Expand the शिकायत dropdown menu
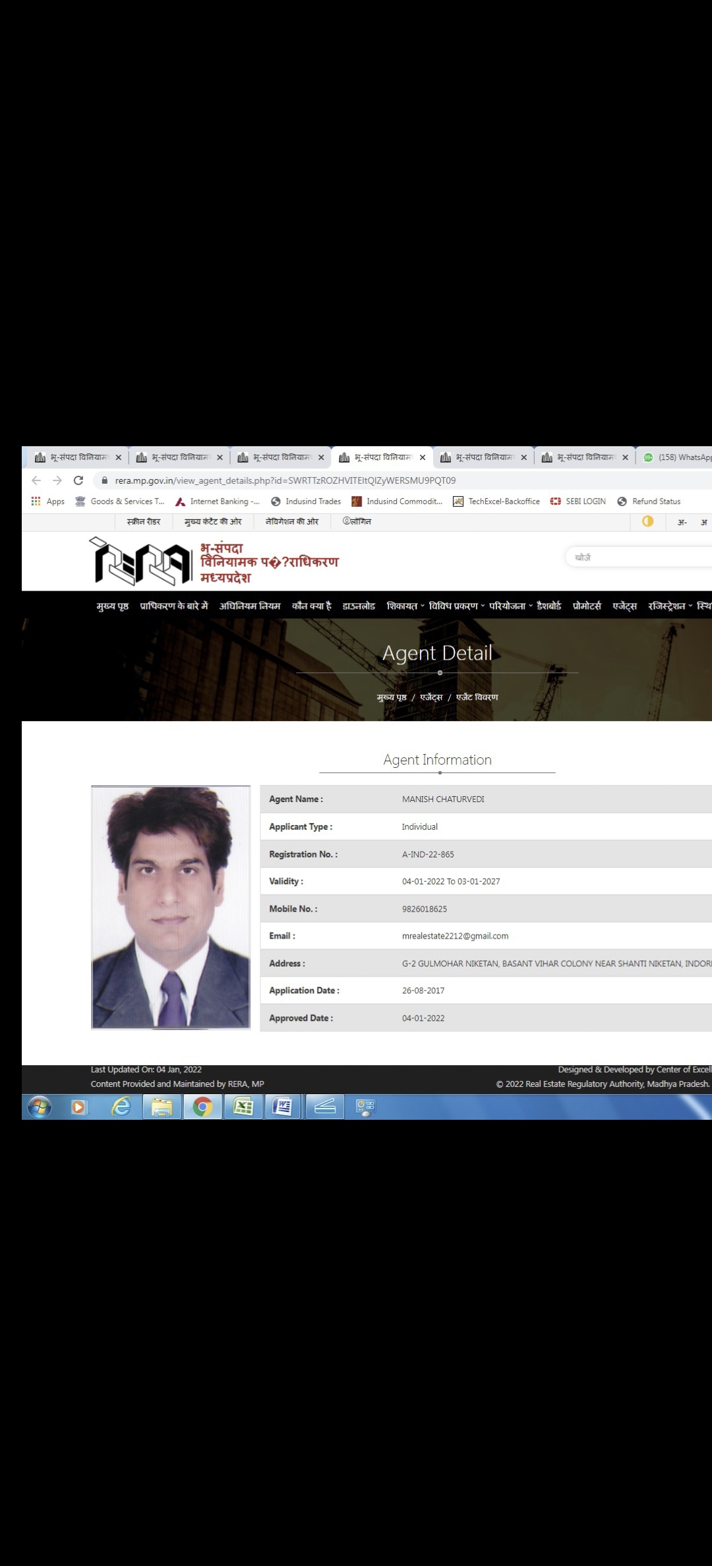 tap(405, 606)
